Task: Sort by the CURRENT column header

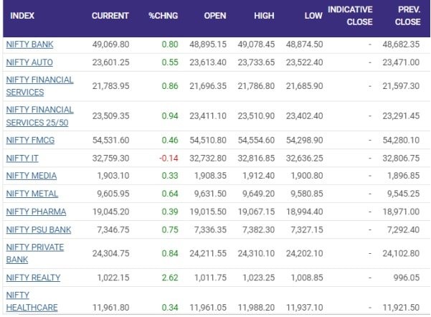Action: 110,16
